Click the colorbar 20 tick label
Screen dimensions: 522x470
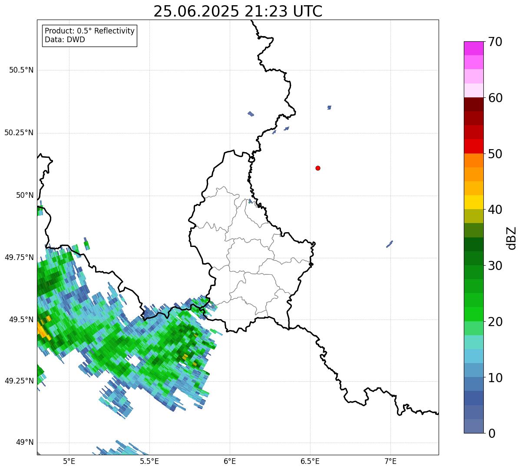pyautogui.click(x=495, y=322)
